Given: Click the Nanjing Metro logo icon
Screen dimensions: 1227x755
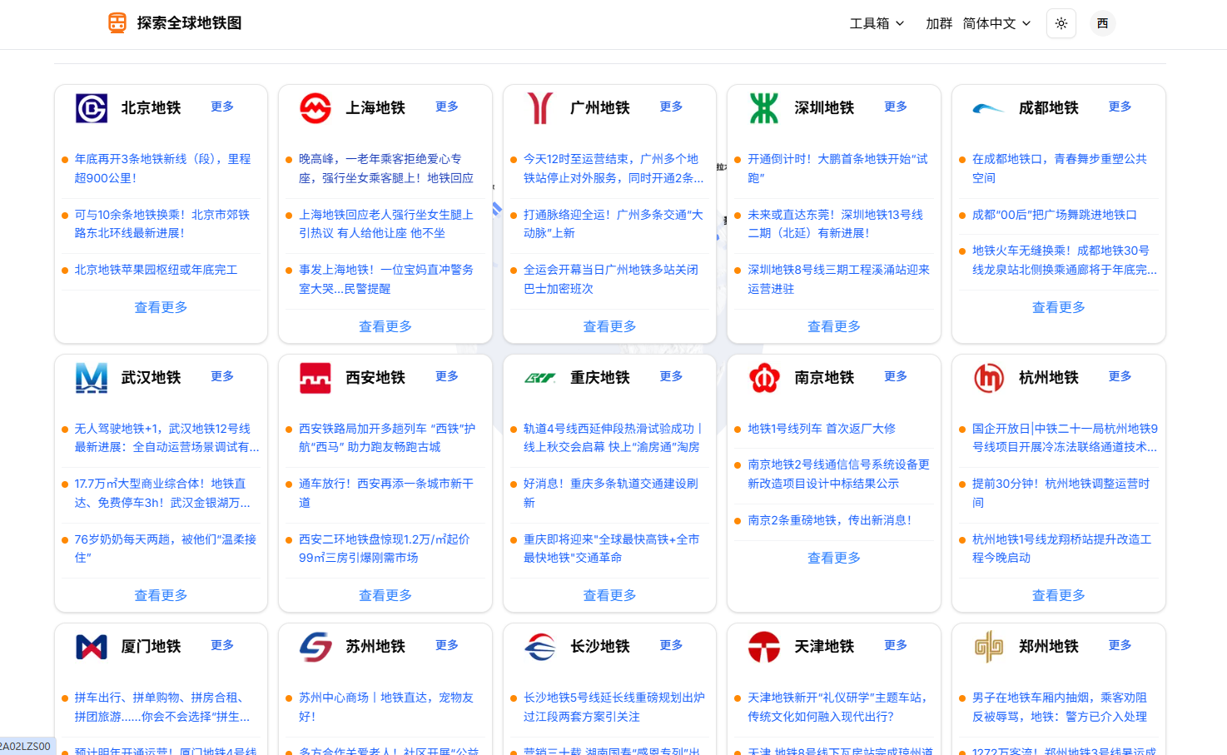Looking at the screenshot, I should click(764, 378).
